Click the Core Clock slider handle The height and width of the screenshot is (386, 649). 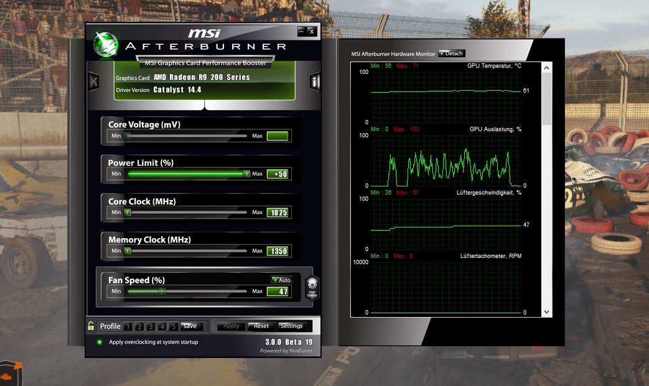click(x=128, y=212)
